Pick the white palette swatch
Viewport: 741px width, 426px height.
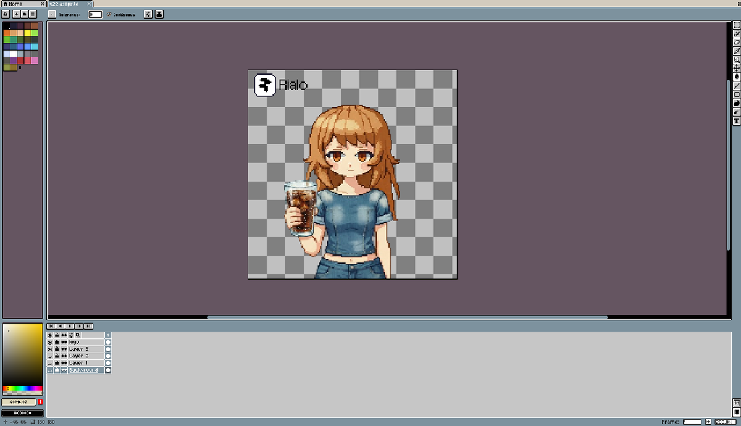[14, 54]
